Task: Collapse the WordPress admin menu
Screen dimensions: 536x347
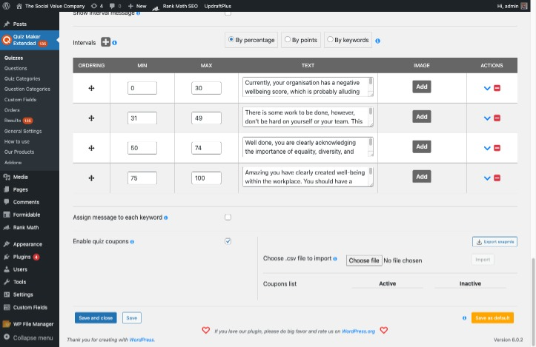Action: [33, 337]
